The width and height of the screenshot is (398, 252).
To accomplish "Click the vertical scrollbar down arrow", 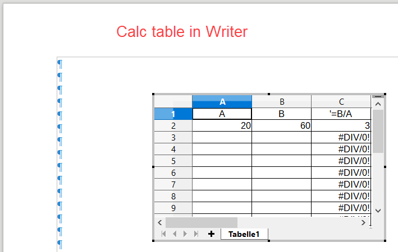I will (x=378, y=211).
